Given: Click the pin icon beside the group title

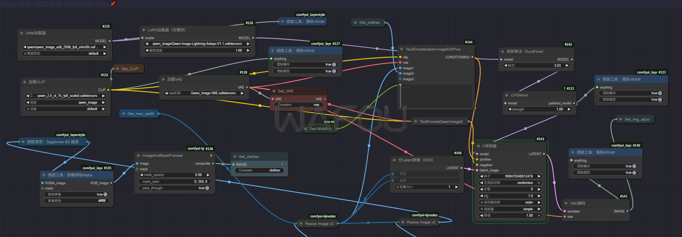Looking at the screenshot, I should coord(112,4).
